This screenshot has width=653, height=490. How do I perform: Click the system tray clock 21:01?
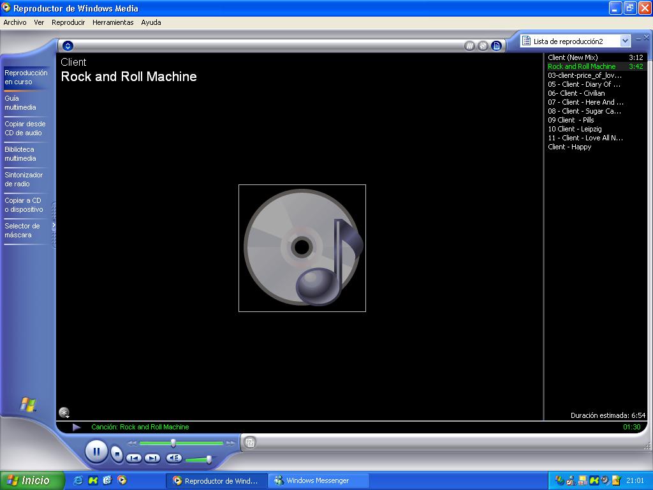635,481
